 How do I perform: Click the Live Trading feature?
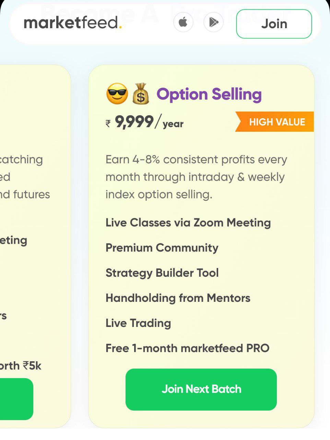click(138, 323)
